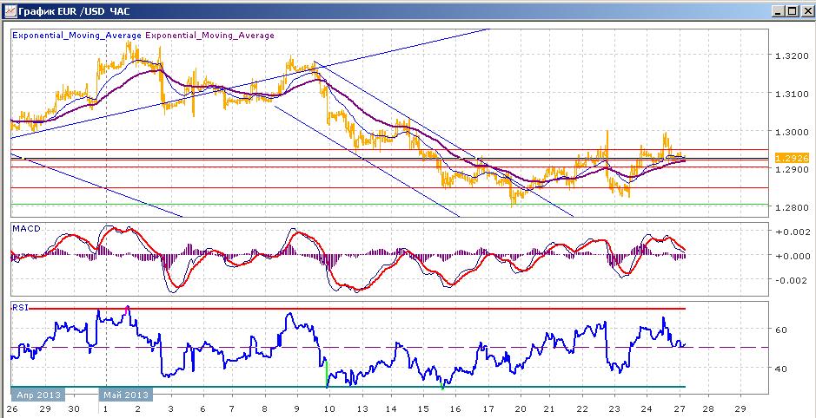Click date label 22 on time axis
The width and height of the screenshot is (816, 418).
coord(583,408)
